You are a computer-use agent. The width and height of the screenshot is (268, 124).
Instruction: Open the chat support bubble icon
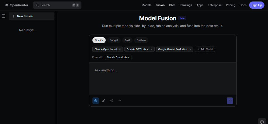262,122
